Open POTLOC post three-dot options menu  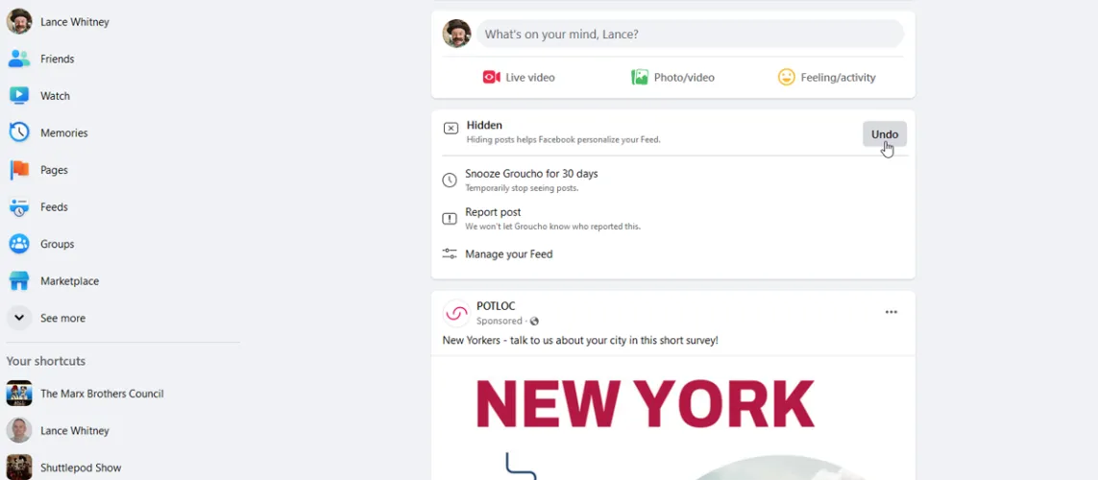[891, 312]
